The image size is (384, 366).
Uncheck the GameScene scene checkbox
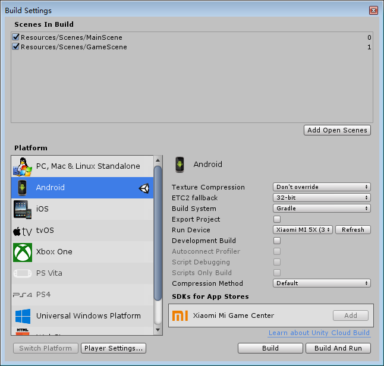[15, 46]
